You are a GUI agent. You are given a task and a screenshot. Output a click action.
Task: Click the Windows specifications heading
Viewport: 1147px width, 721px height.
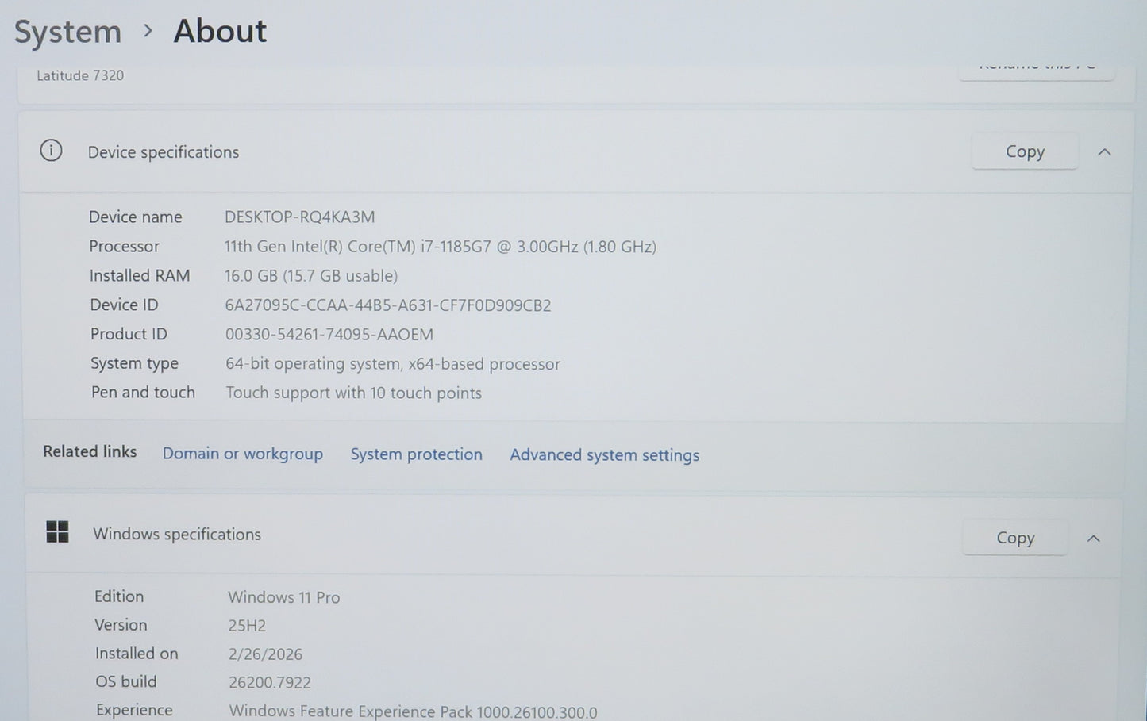pyautogui.click(x=176, y=535)
